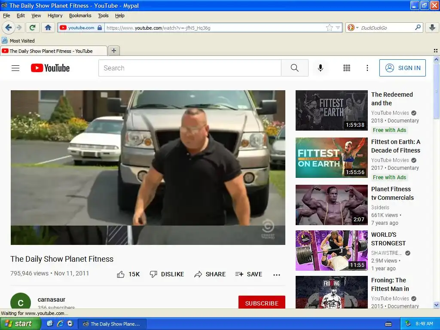Select the Daily Show Planet Fitness tab

pos(53,51)
